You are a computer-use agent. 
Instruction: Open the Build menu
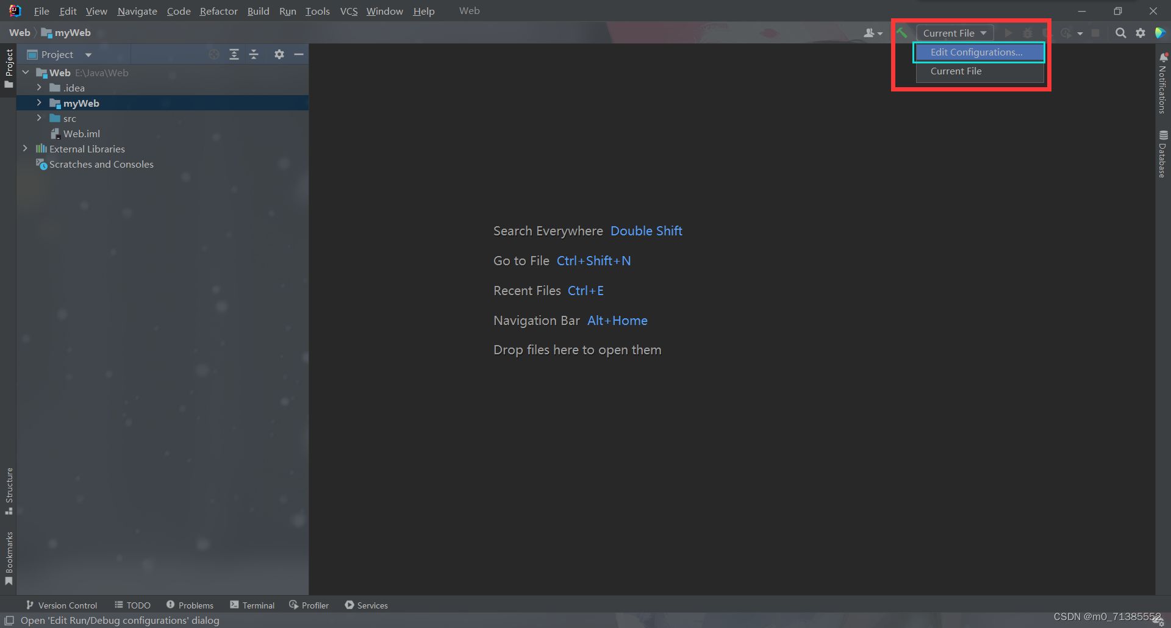[258, 11]
